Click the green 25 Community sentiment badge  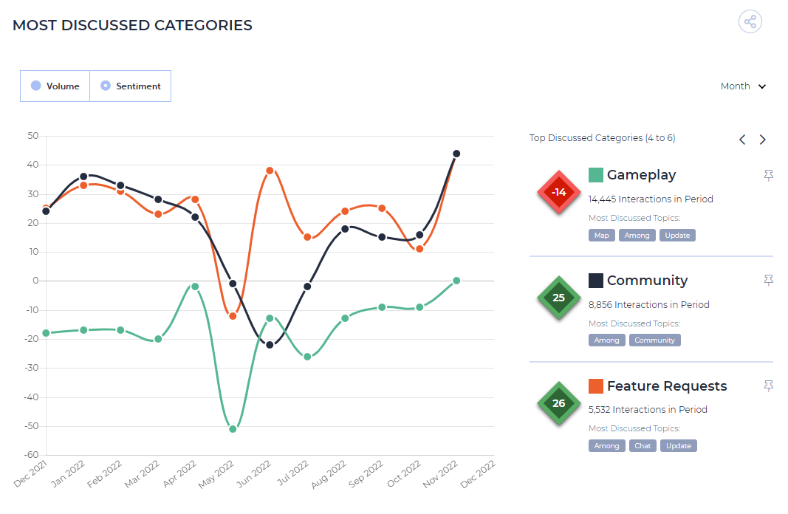click(x=559, y=298)
